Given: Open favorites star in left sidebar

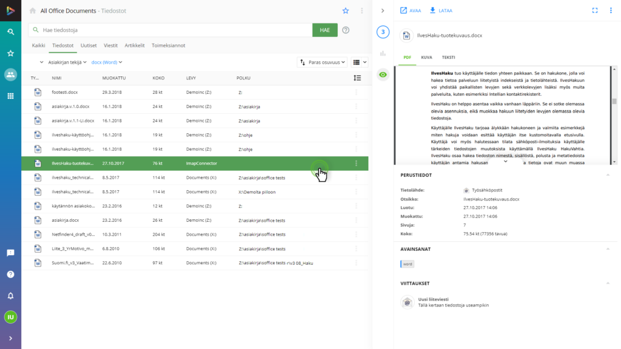Looking at the screenshot, I should (x=11, y=53).
